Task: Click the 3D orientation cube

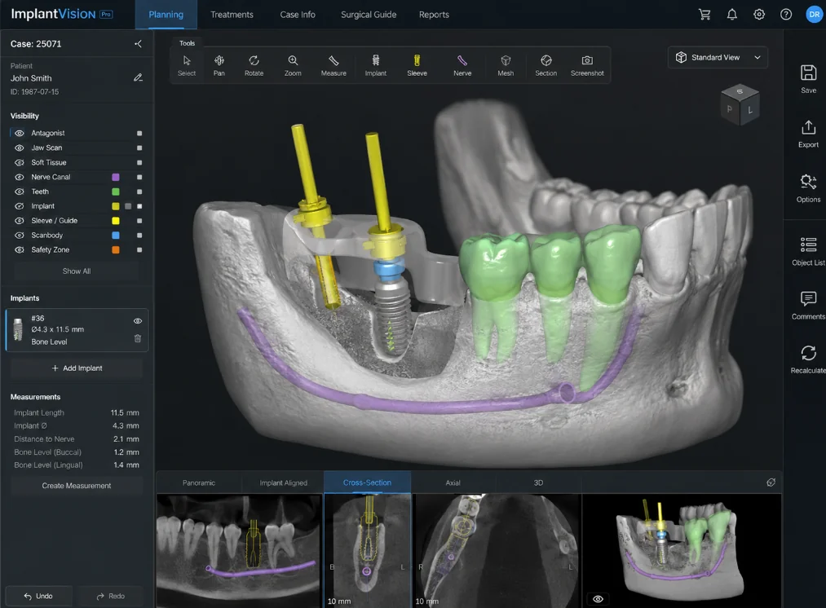Action: pos(740,104)
